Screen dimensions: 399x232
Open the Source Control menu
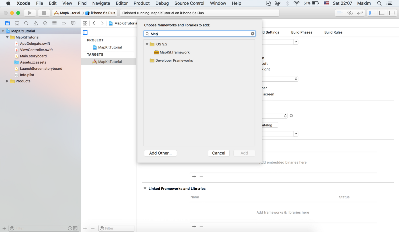(x=190, y=3)
